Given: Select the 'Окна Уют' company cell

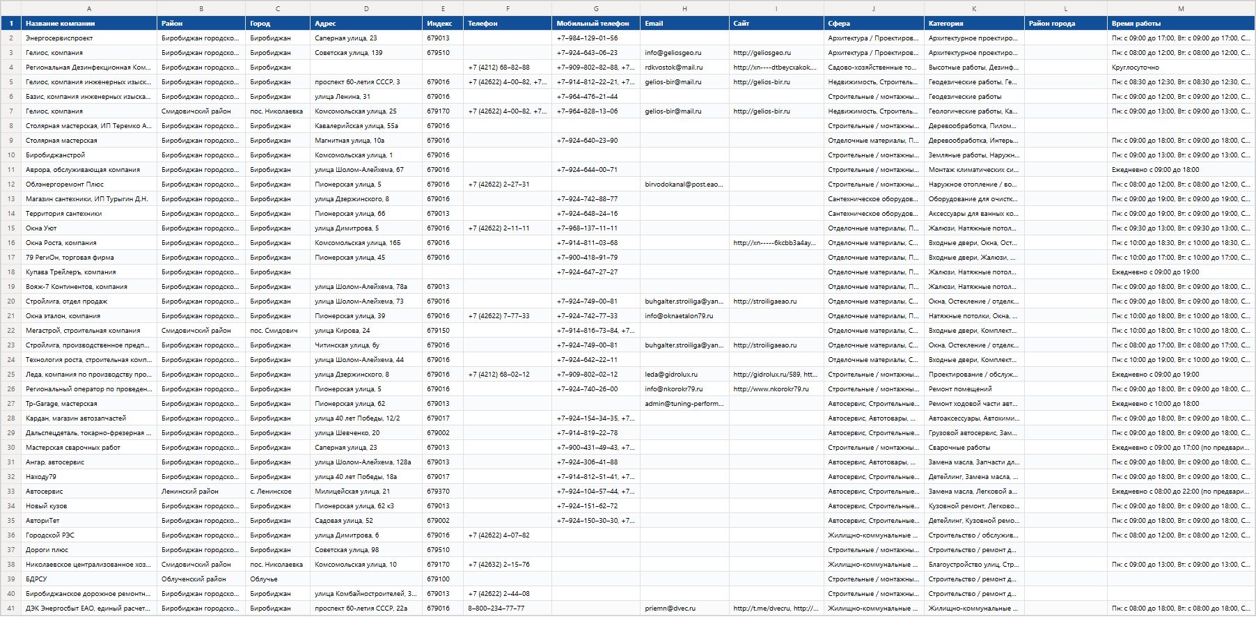Looking at the screenshot, I should coord(89,228).
